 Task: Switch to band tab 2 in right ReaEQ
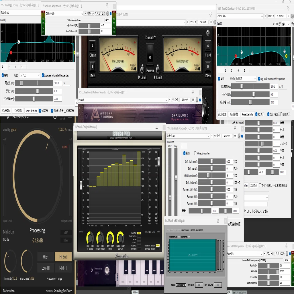point(225,70)
